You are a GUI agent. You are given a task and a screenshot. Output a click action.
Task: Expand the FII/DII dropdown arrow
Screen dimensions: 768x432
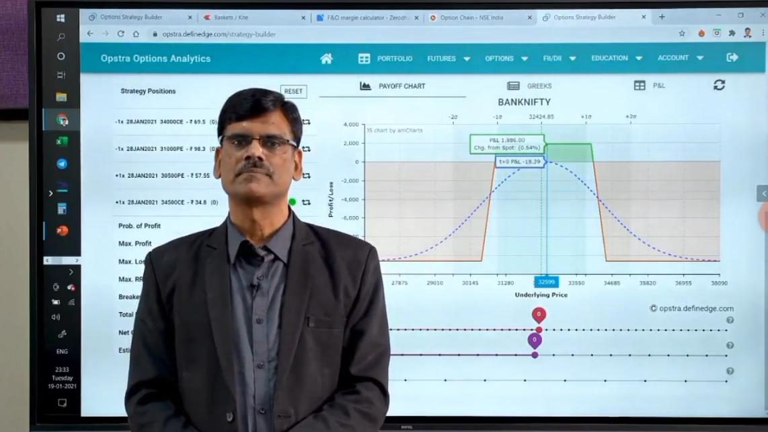click(x=572, y=59)
